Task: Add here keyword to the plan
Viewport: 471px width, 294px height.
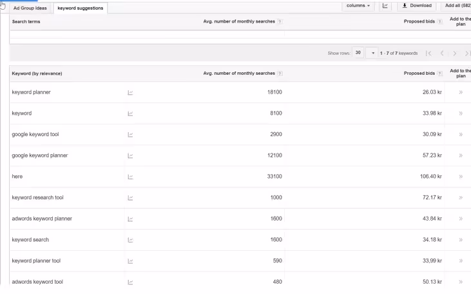Action: pyautogui.click(x=461, y=177)
